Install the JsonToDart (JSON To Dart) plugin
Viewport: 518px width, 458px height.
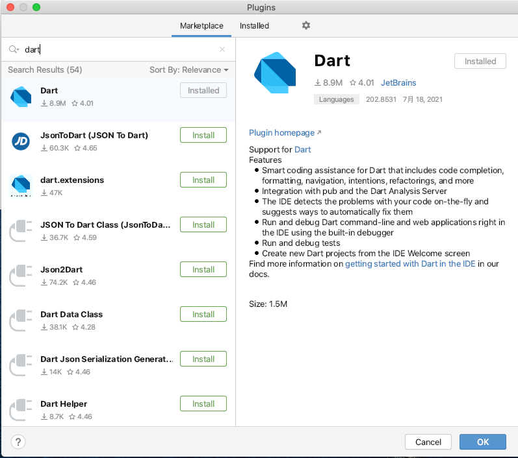point(203,135)
